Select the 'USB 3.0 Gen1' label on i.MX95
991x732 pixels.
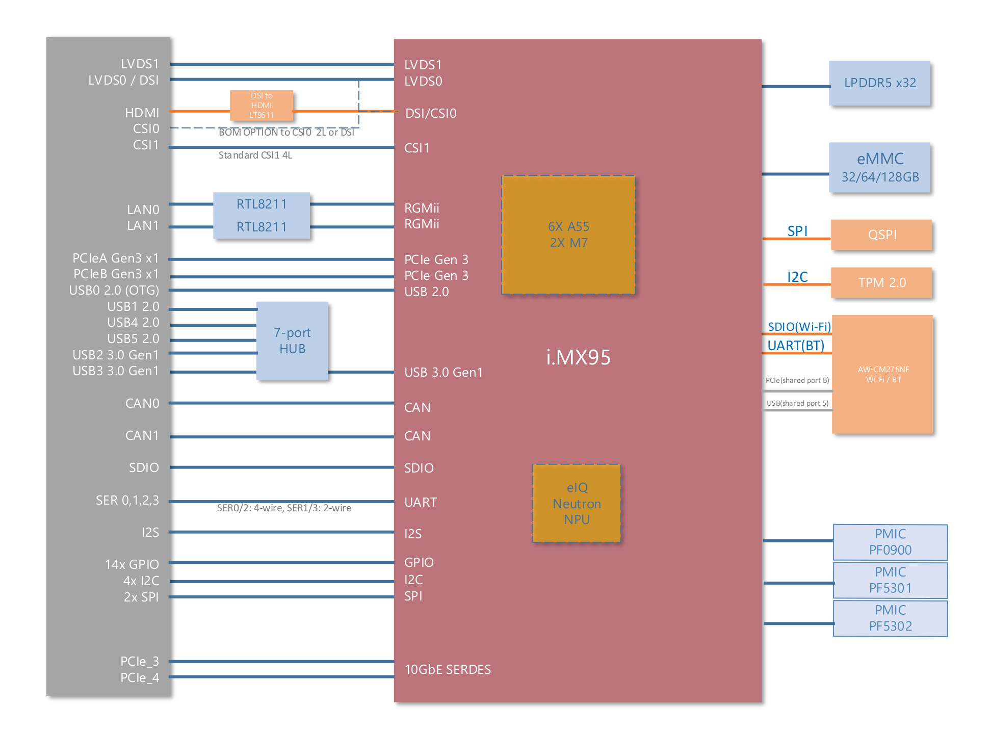444,373
